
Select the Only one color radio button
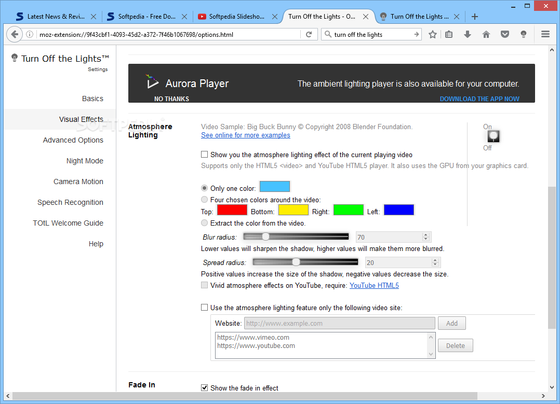tap(204, 188)
